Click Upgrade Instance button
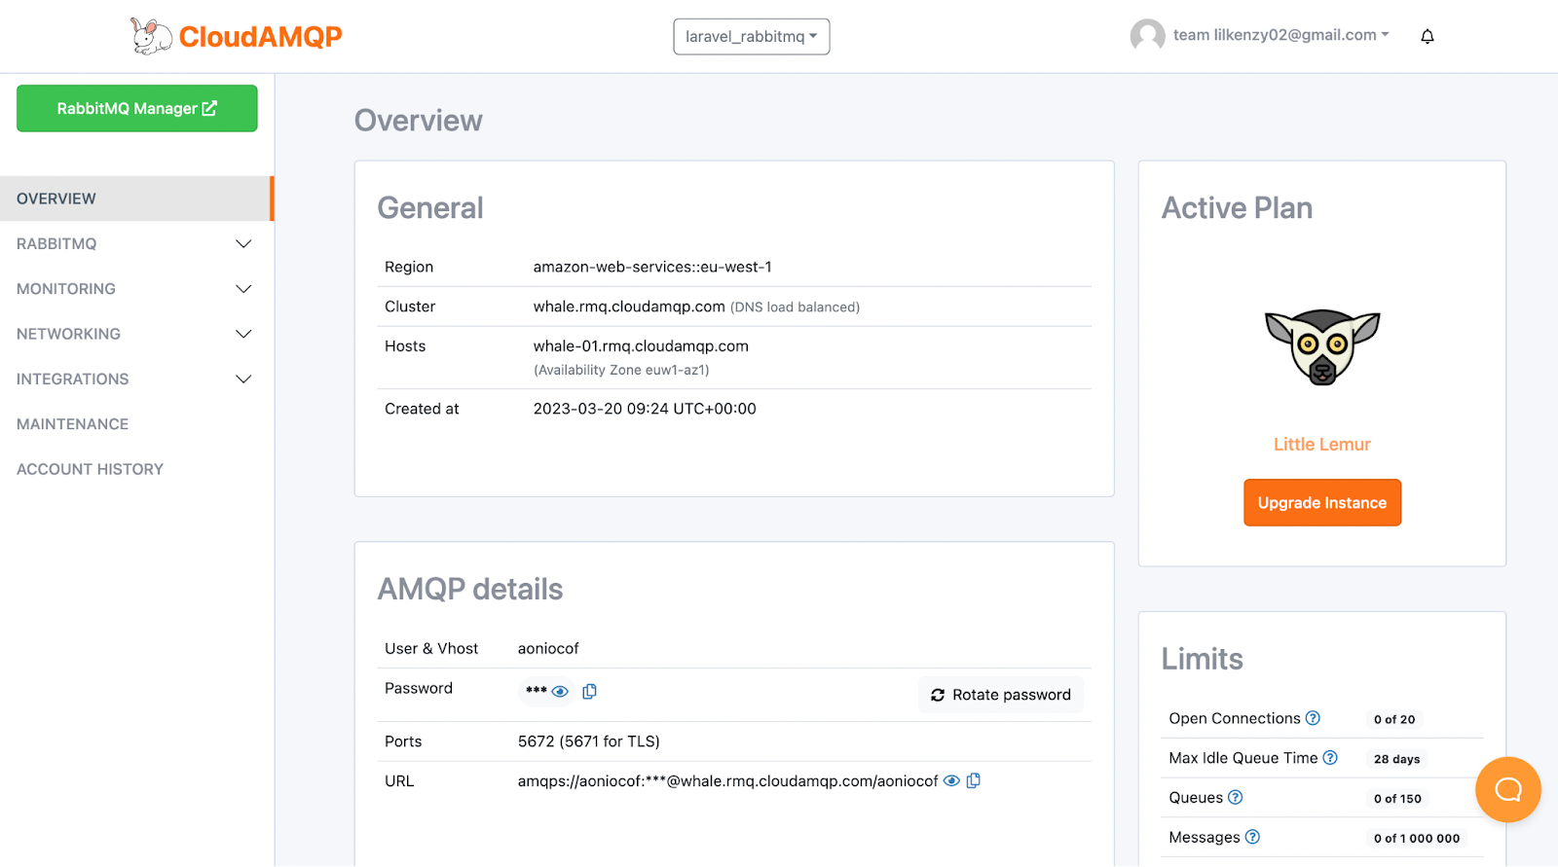 pyautogui.click(x=1322, y=502)
